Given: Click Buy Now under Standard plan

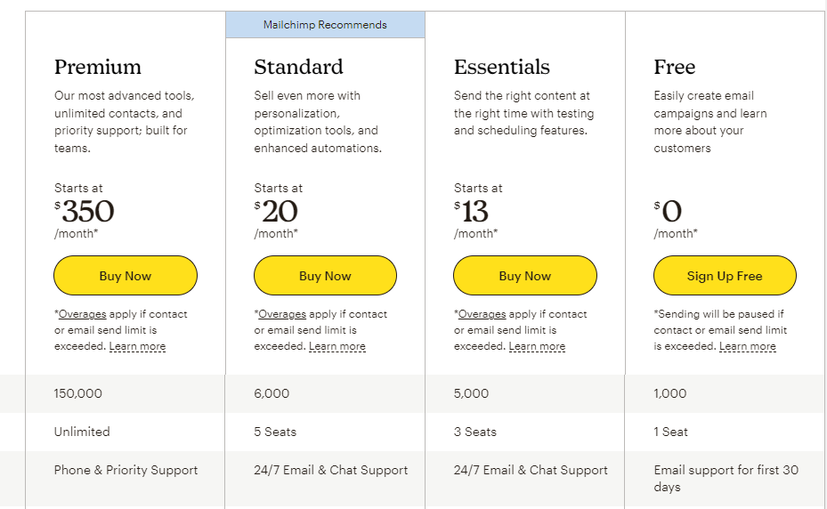Looking at the screenshot, I should pyautogui.click(x=325, y=275).
